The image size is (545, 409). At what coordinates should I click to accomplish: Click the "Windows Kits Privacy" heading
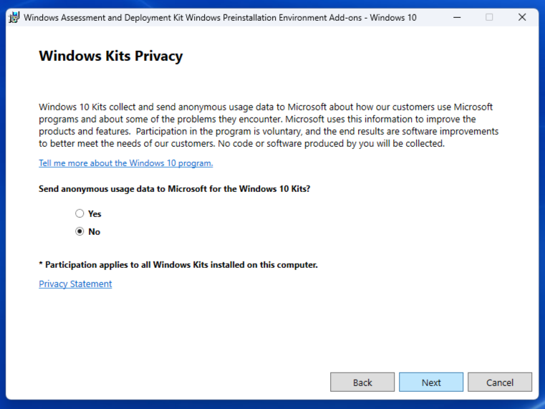coord(110,56)
